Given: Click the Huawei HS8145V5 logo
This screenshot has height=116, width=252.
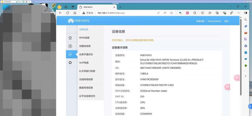Looking at the screenshot, I should (x=78, y=21).
